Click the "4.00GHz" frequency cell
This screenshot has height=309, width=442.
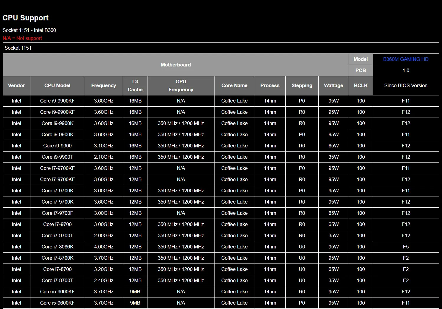coord(104,247)
